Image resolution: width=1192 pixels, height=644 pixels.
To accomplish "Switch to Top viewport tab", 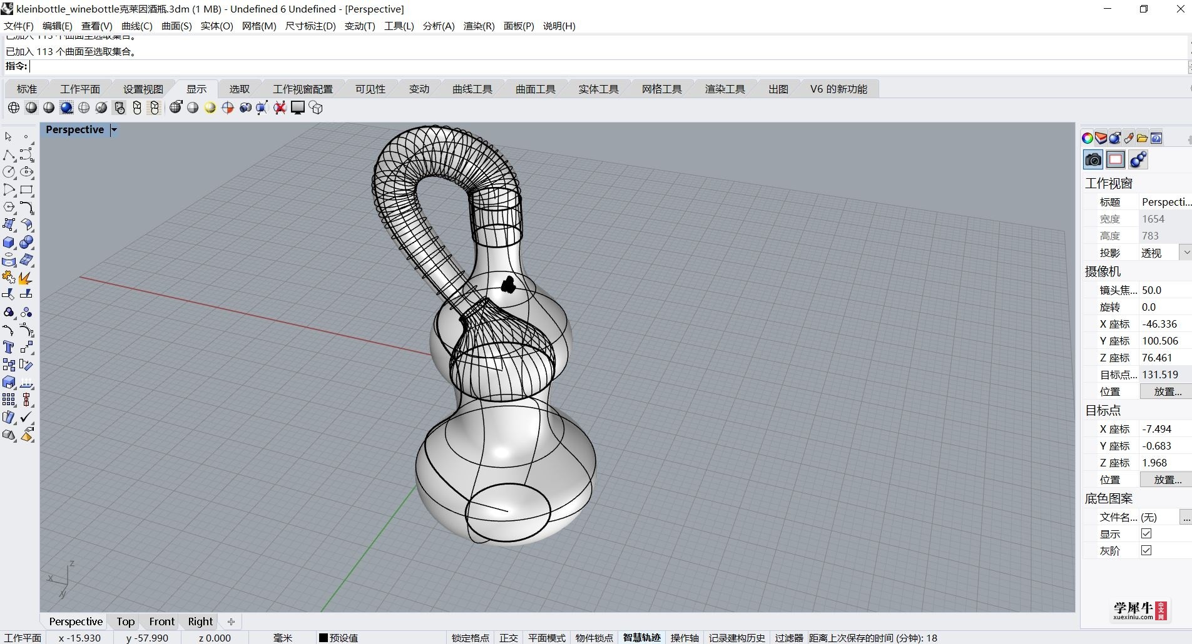I will coord(125,621).
